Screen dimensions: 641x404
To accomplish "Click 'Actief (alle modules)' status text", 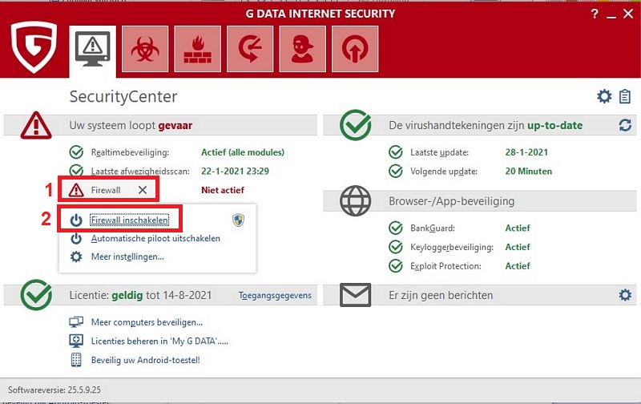I will tap(243, 152).
